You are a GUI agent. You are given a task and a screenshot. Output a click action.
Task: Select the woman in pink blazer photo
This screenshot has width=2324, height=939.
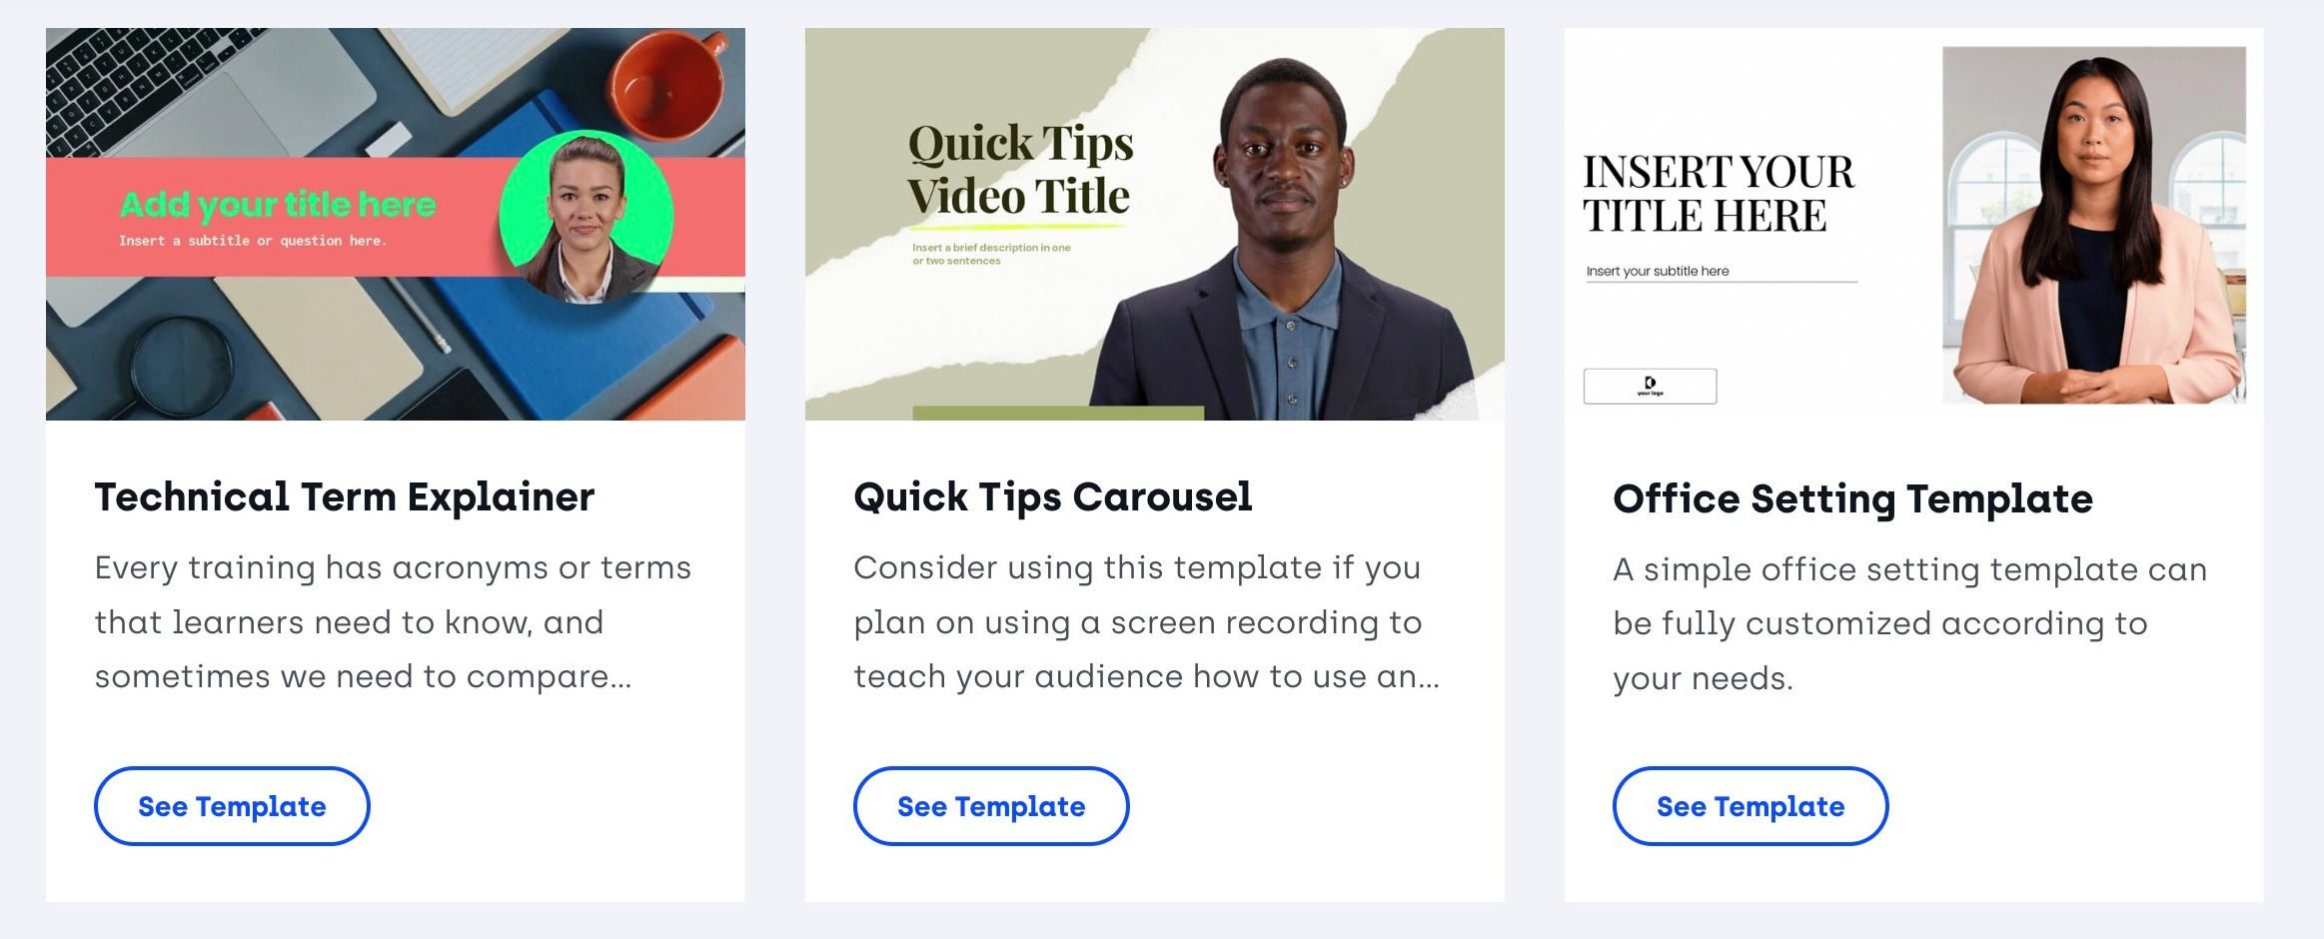(x=2094, y=230)
